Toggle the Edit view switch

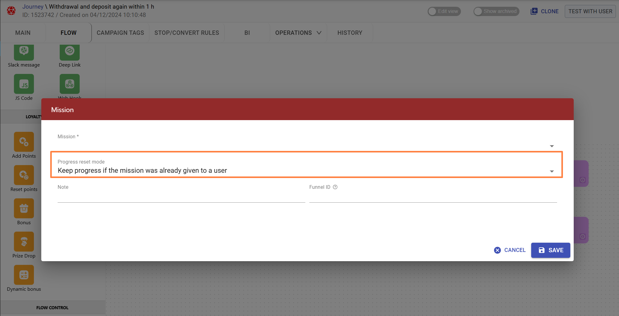(444, 11)
